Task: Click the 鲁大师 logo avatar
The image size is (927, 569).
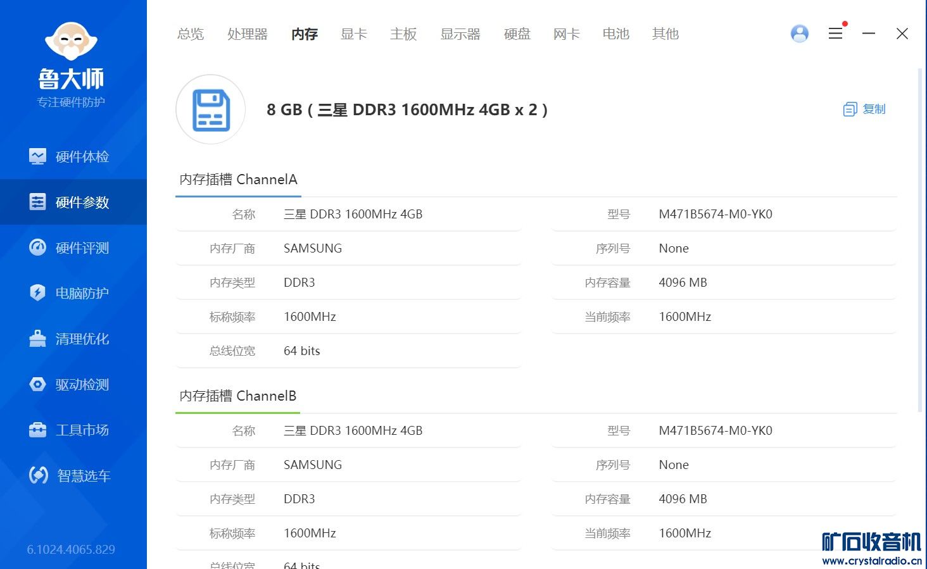Action: click(x=71, y=41)
